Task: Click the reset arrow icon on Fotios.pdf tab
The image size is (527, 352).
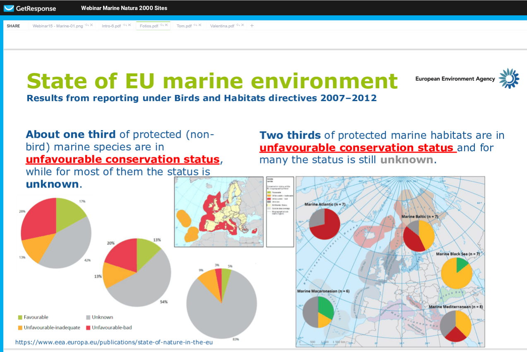Action: 161,25
